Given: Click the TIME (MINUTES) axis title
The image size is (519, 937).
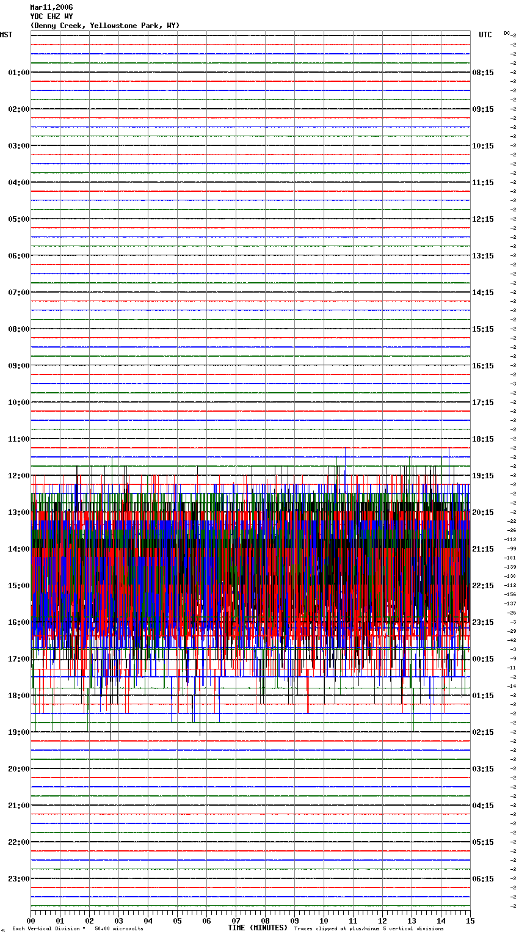Looking at the screenshot, I should (258, 928).
